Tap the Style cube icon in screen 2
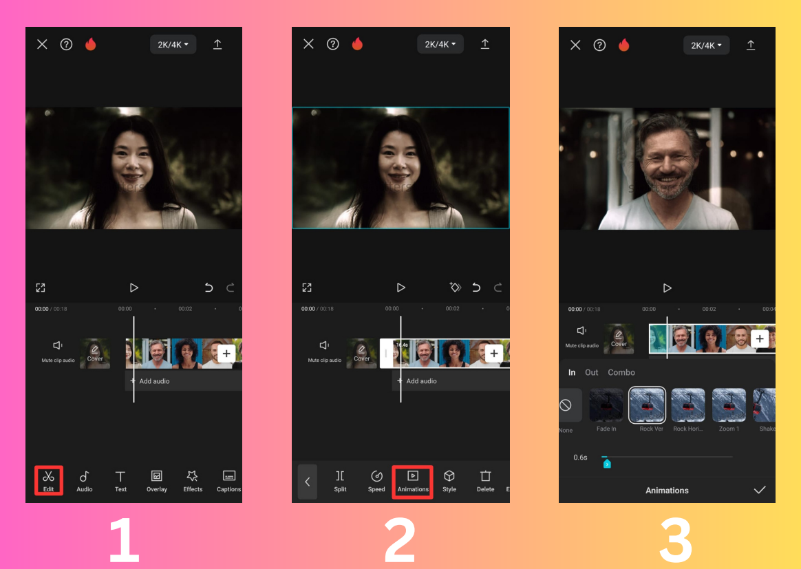This screenshot has height=569, width=801. (449, 481)
